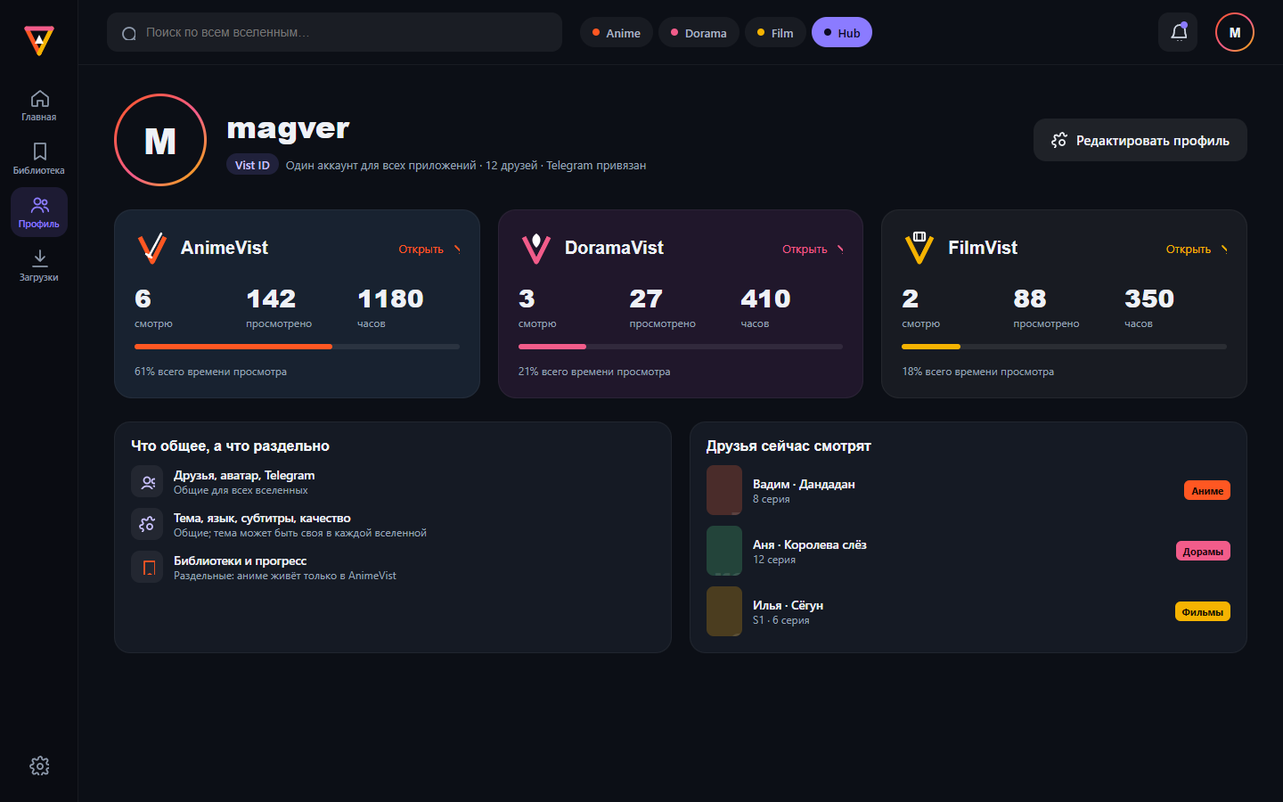
Task: Click the 1180 часов value
Action: tap(390, 299)
